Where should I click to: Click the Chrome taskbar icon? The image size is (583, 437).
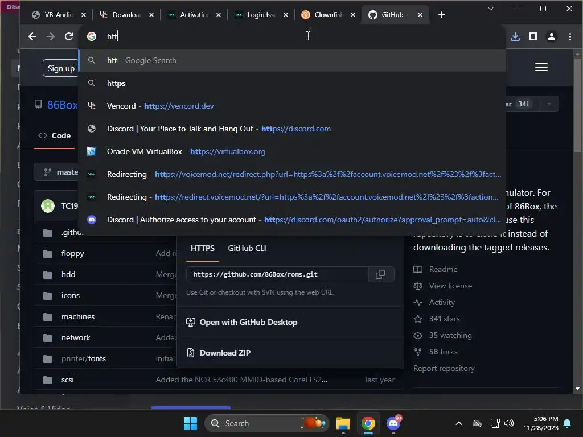point(368,423)
